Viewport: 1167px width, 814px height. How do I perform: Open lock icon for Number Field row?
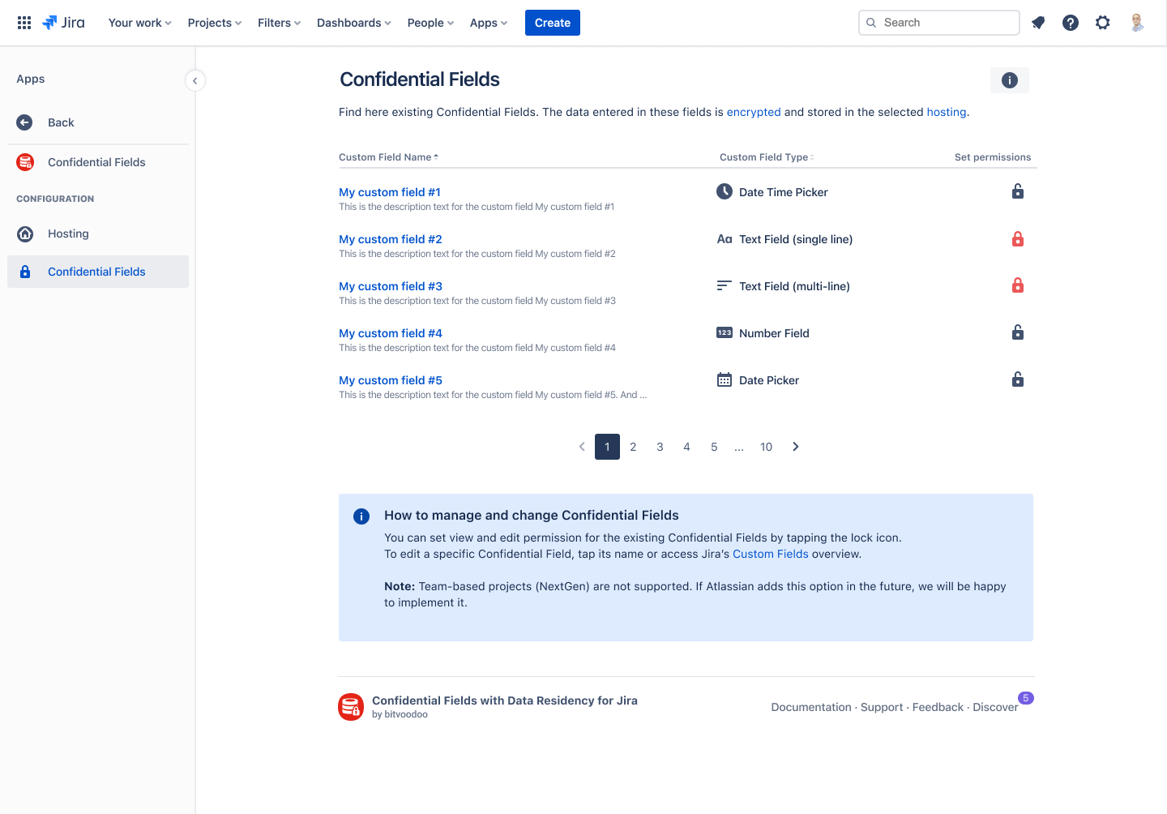tap(1018, 332)
